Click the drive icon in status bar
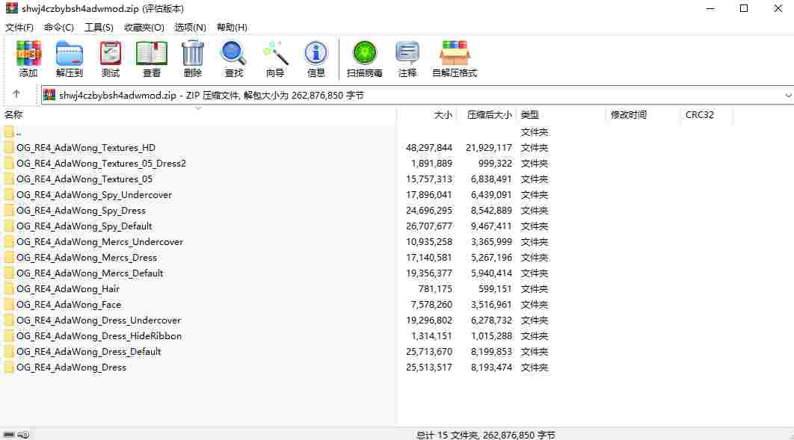Image resolution: width=794 pixels, height=440 pixels. pyautogui.click(x=9, y=435)
